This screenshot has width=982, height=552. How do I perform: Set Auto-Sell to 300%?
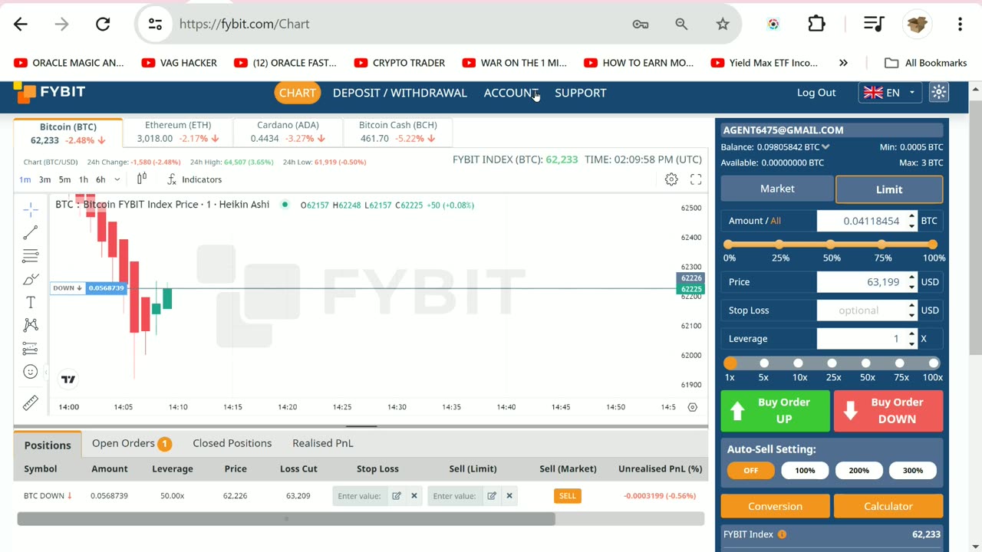(913, 470)
